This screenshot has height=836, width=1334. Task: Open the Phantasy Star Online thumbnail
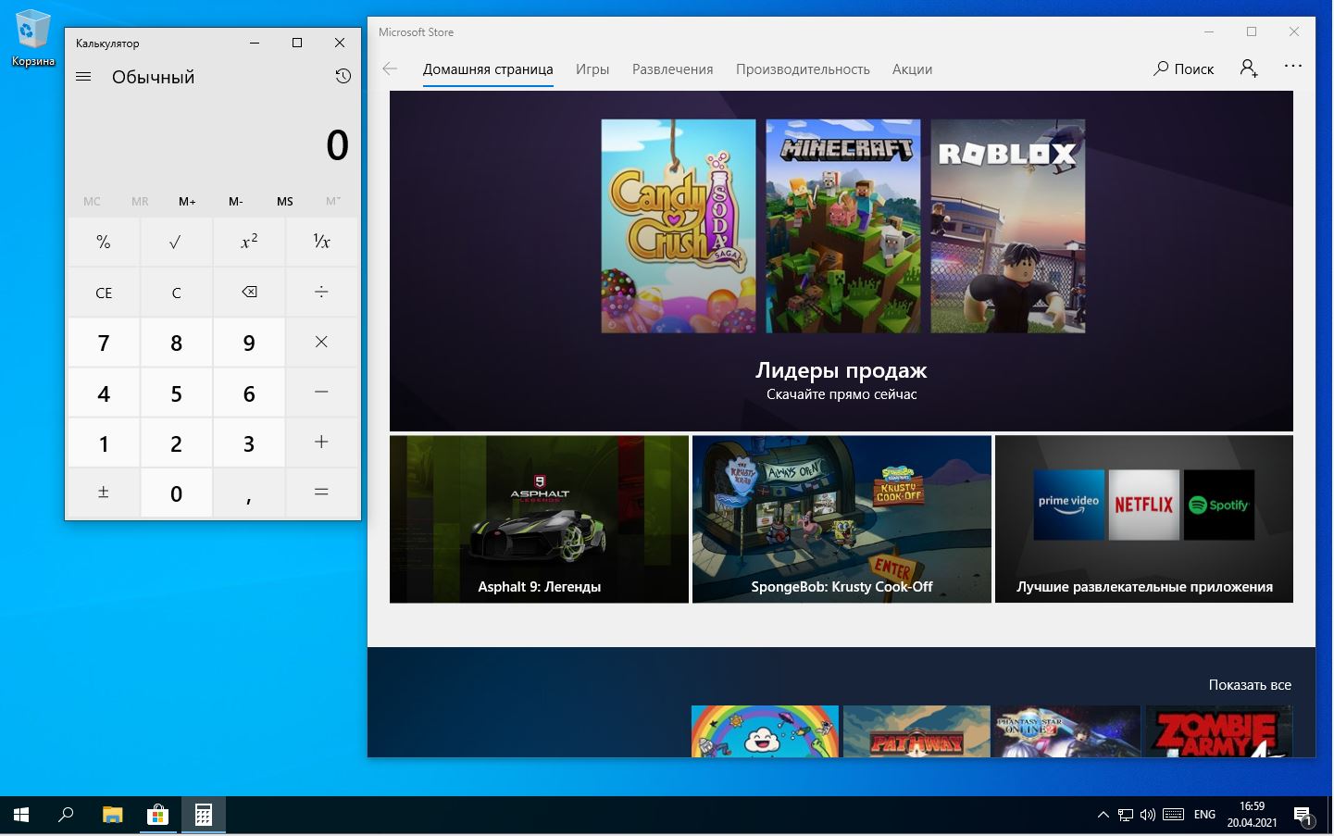point(1067,731)
